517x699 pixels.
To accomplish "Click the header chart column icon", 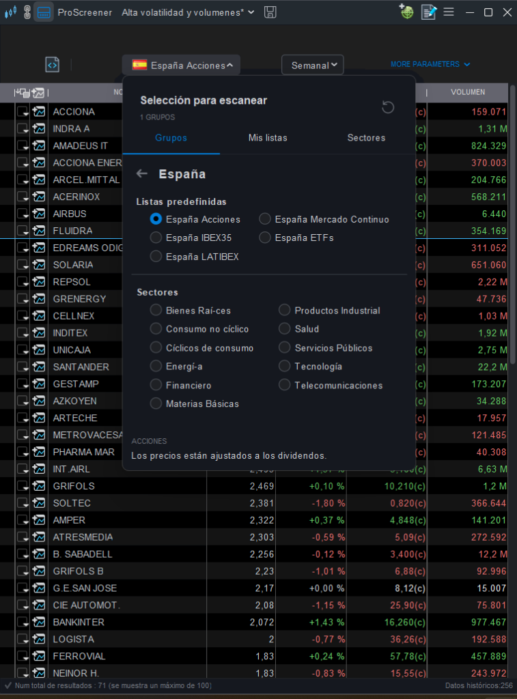I will pos(38,93).
